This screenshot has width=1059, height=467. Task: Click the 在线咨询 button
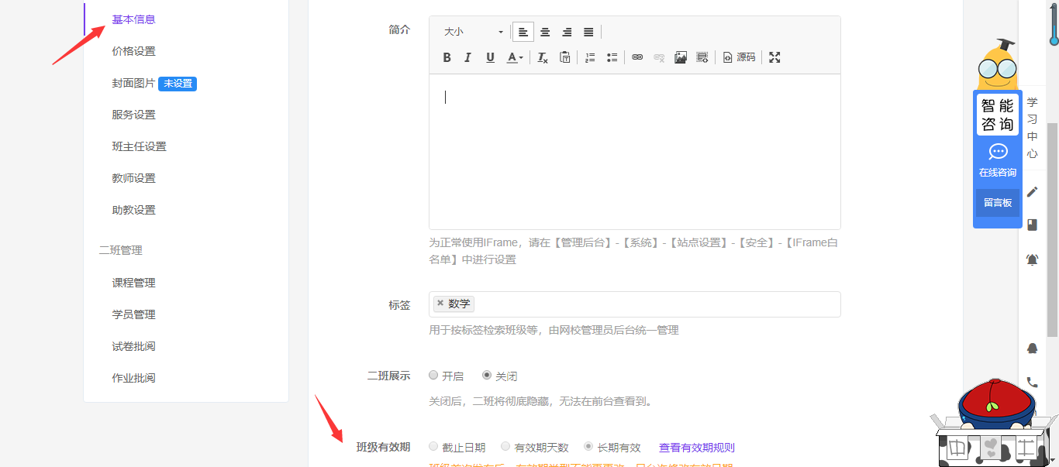pos(997,161)
